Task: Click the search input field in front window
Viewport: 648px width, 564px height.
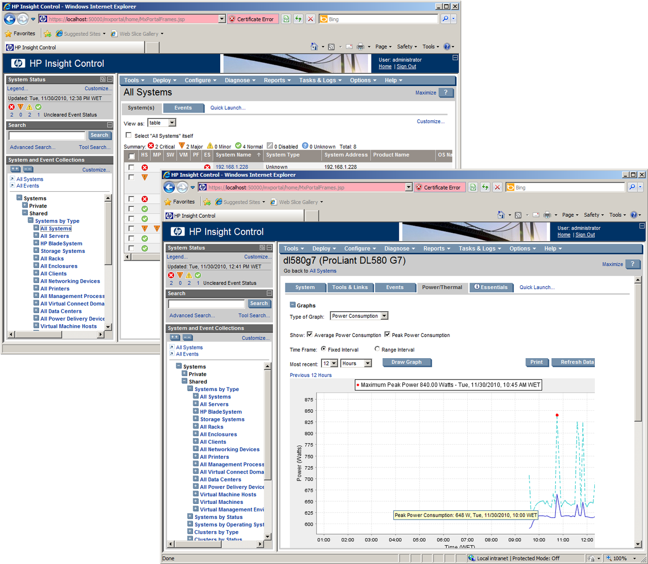Action: click(207, 304)
